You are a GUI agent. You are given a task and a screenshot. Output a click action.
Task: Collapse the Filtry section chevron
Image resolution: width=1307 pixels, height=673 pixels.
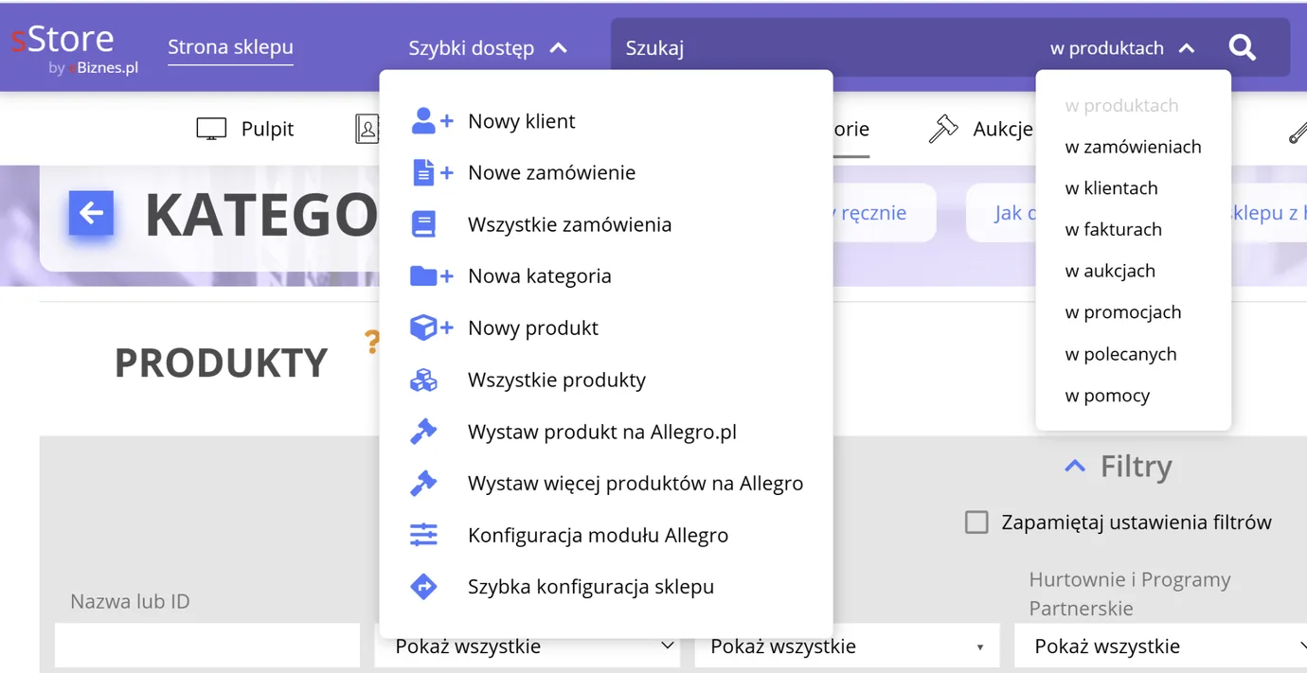click(x=1074, y=466)
